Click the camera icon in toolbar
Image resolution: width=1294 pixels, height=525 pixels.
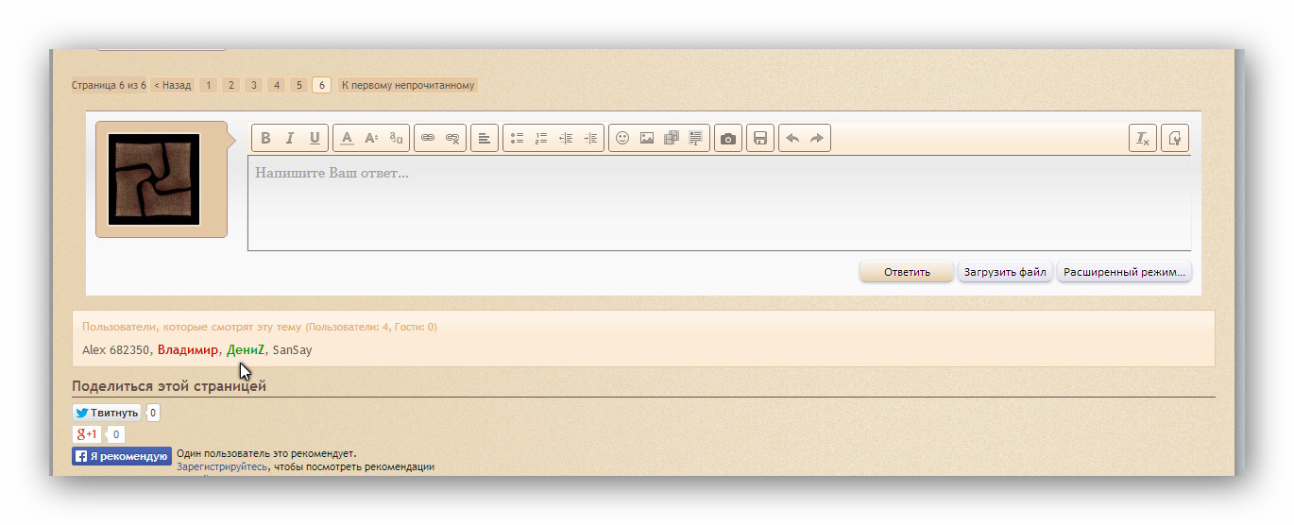tap(728, 138)
